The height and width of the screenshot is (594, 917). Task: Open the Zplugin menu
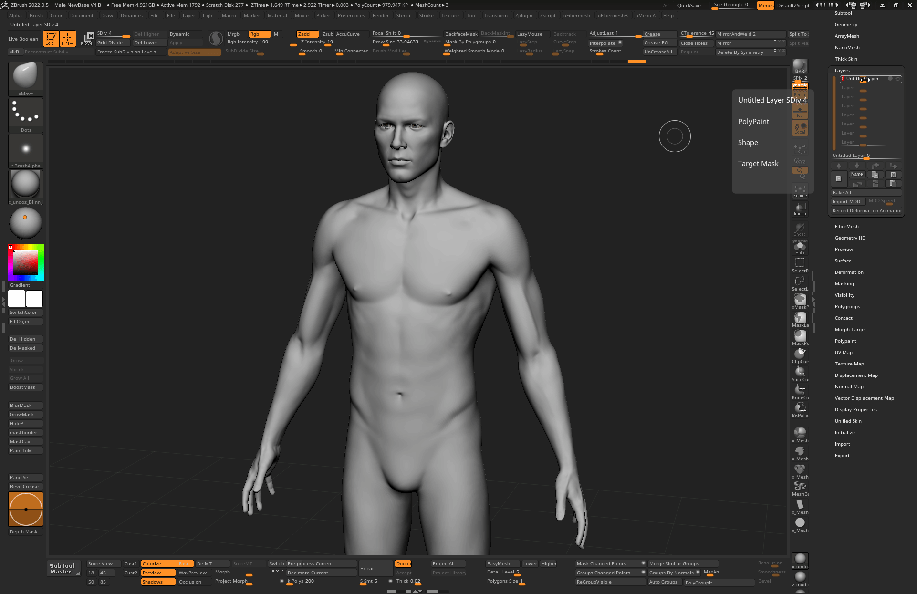[523, 16]
